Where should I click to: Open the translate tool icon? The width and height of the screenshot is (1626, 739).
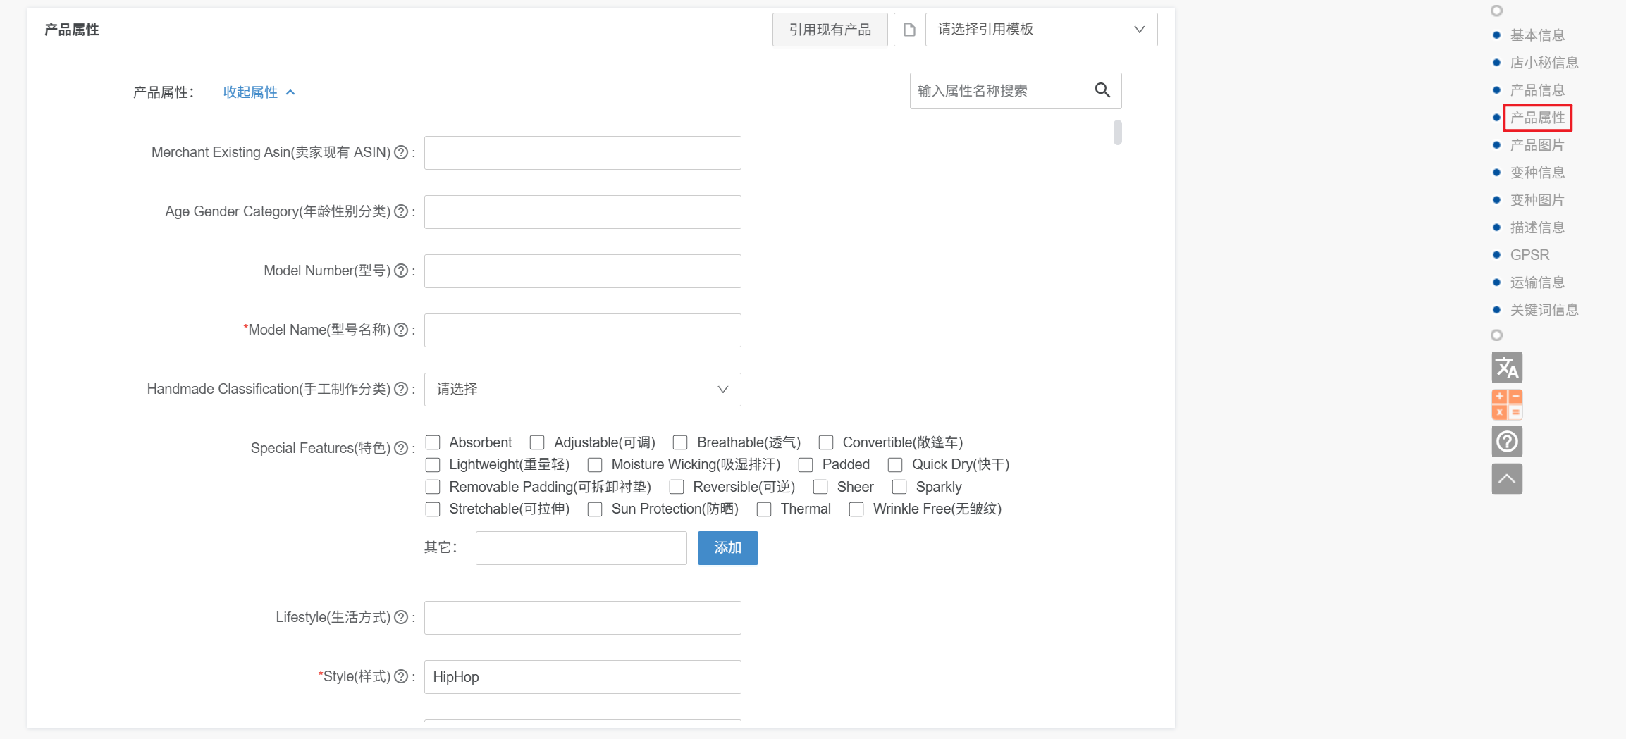pos(1507,367)
